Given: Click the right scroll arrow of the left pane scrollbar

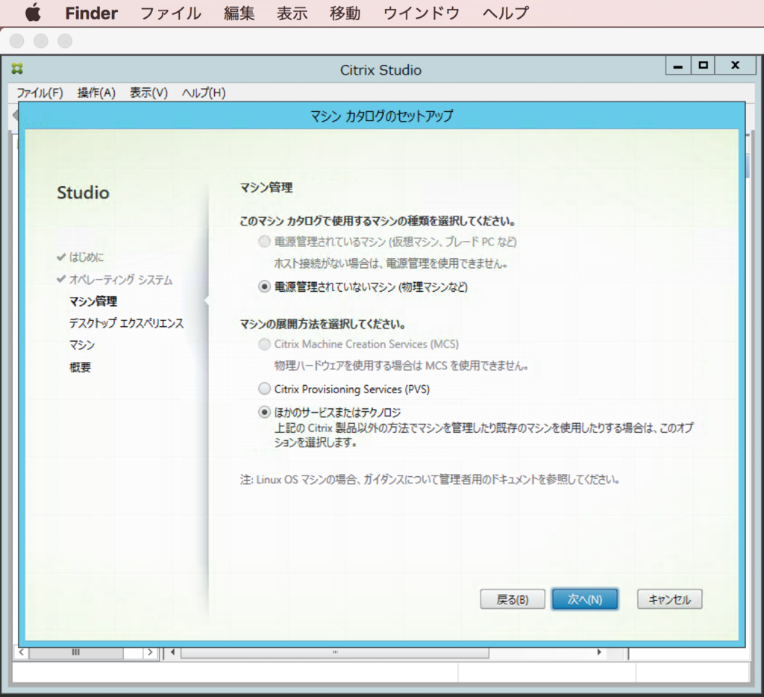Looking at the screenshot, I should click(150, 652).
